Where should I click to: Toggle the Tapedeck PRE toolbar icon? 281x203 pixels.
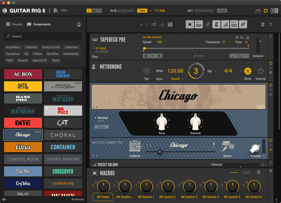[199, 24]
